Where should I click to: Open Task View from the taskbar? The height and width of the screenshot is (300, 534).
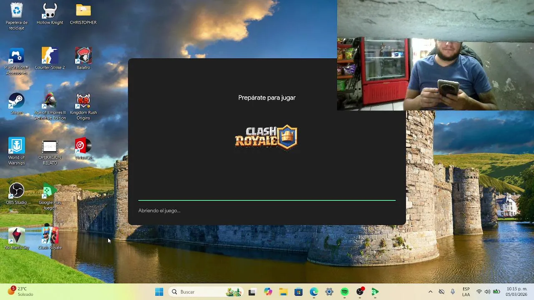(252, 292)
